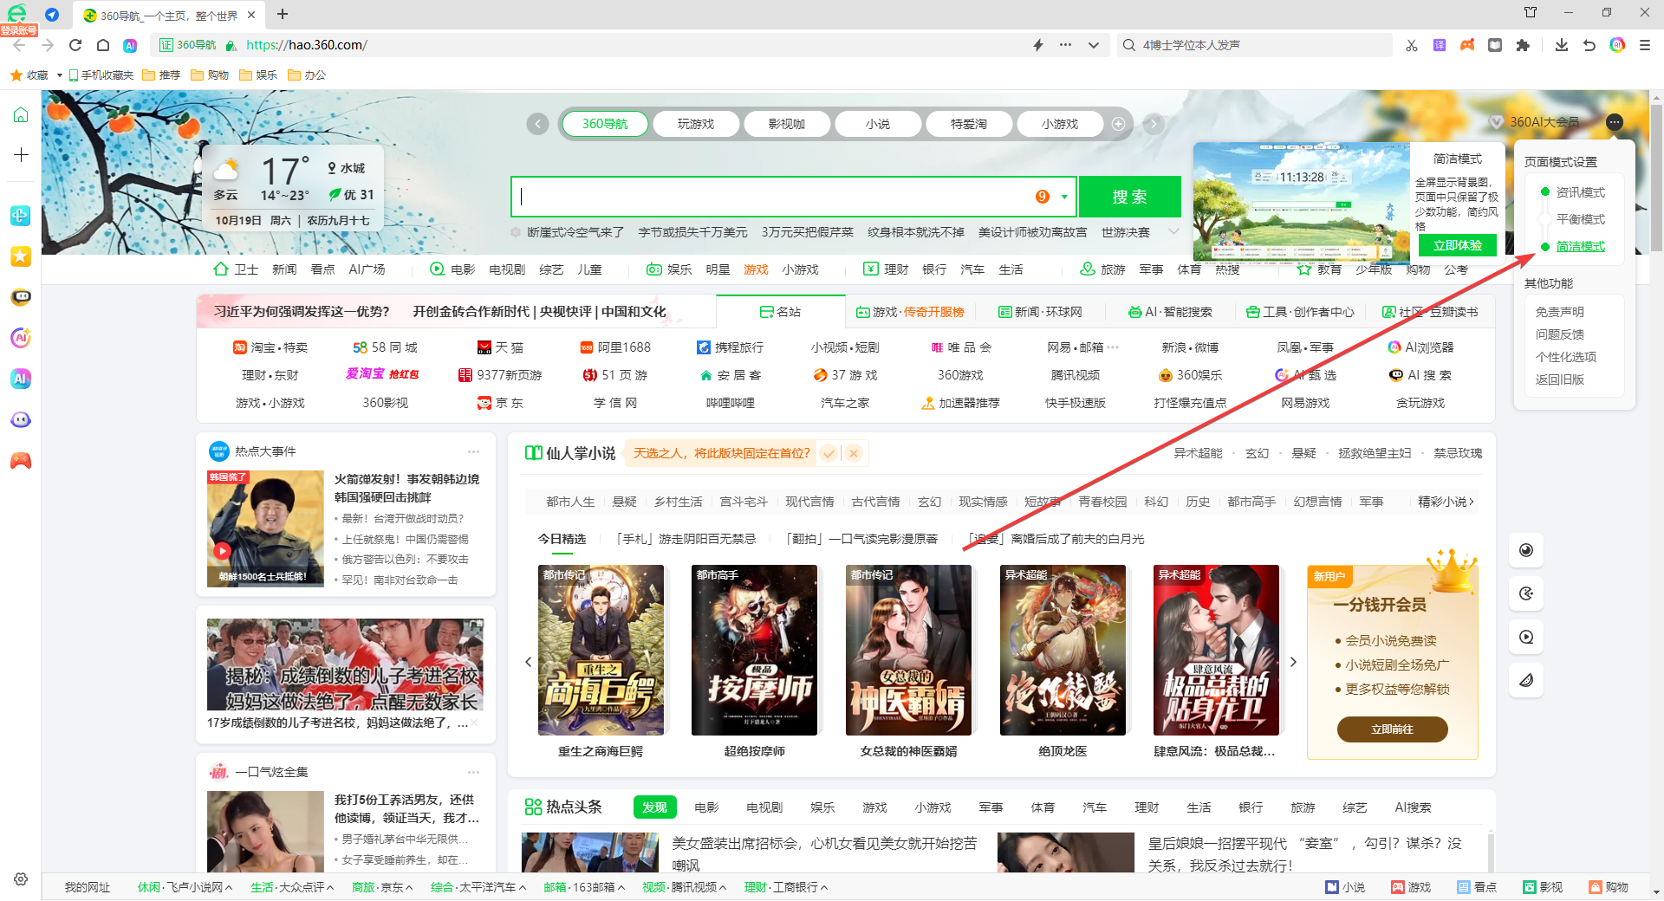Expand the 休闲·飞卢小说网 bottom menu
The height and width of the screenshot is (901, 1664).
185,887
